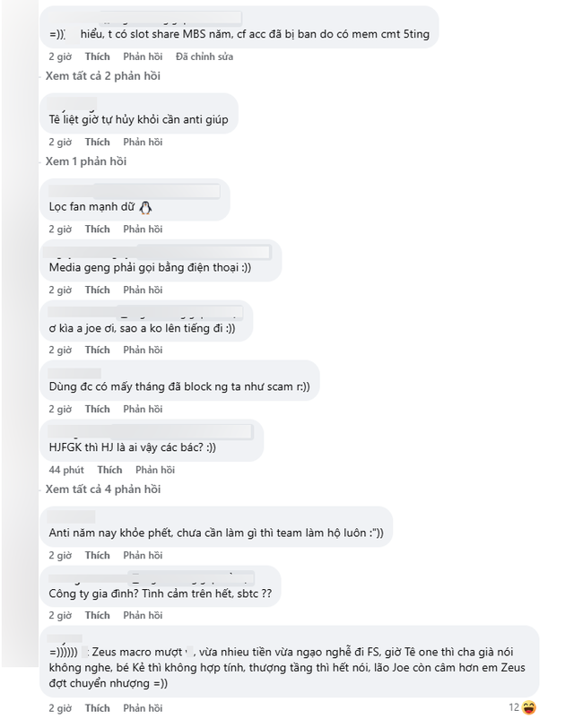Like the 'Tê liệt giờ tự hủy' comment
The height and width of the screenshot is (719, 574).
tap(97, 143)
